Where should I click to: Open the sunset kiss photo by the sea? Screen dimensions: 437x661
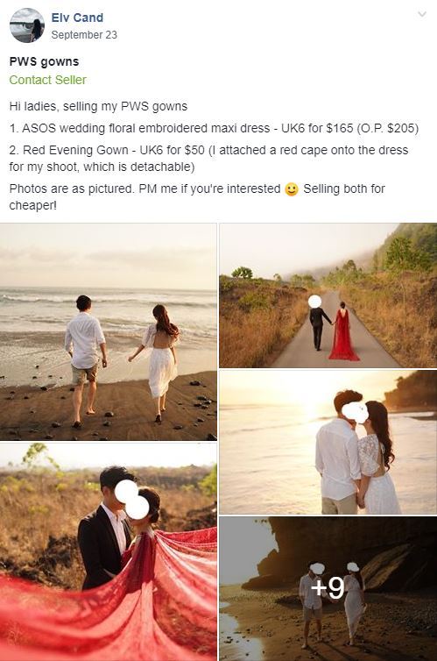pos(328,442)
